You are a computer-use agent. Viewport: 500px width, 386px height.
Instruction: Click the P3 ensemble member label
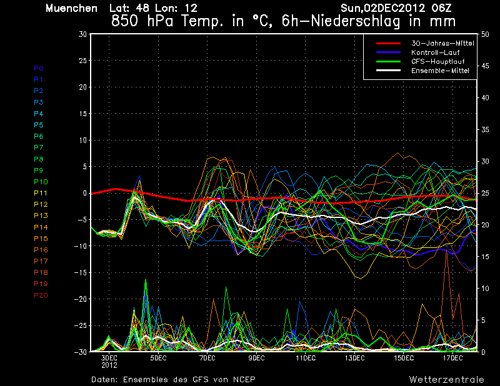point(38,102)
